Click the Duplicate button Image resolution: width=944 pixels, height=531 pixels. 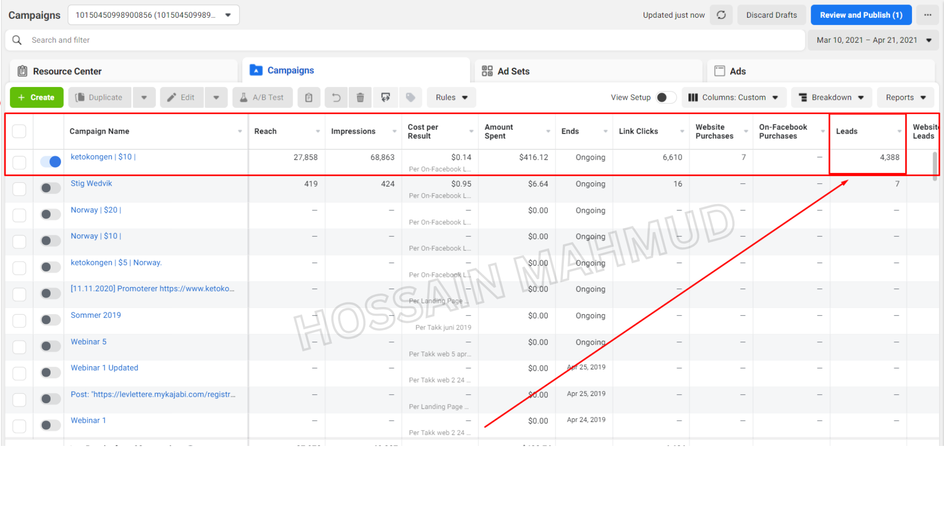coord(100,97)
